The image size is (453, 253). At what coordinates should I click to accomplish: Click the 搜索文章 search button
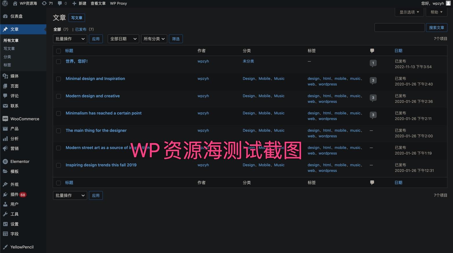[x=437, y=27]
